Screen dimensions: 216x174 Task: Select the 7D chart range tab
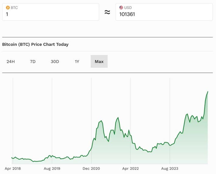point(33,62)
